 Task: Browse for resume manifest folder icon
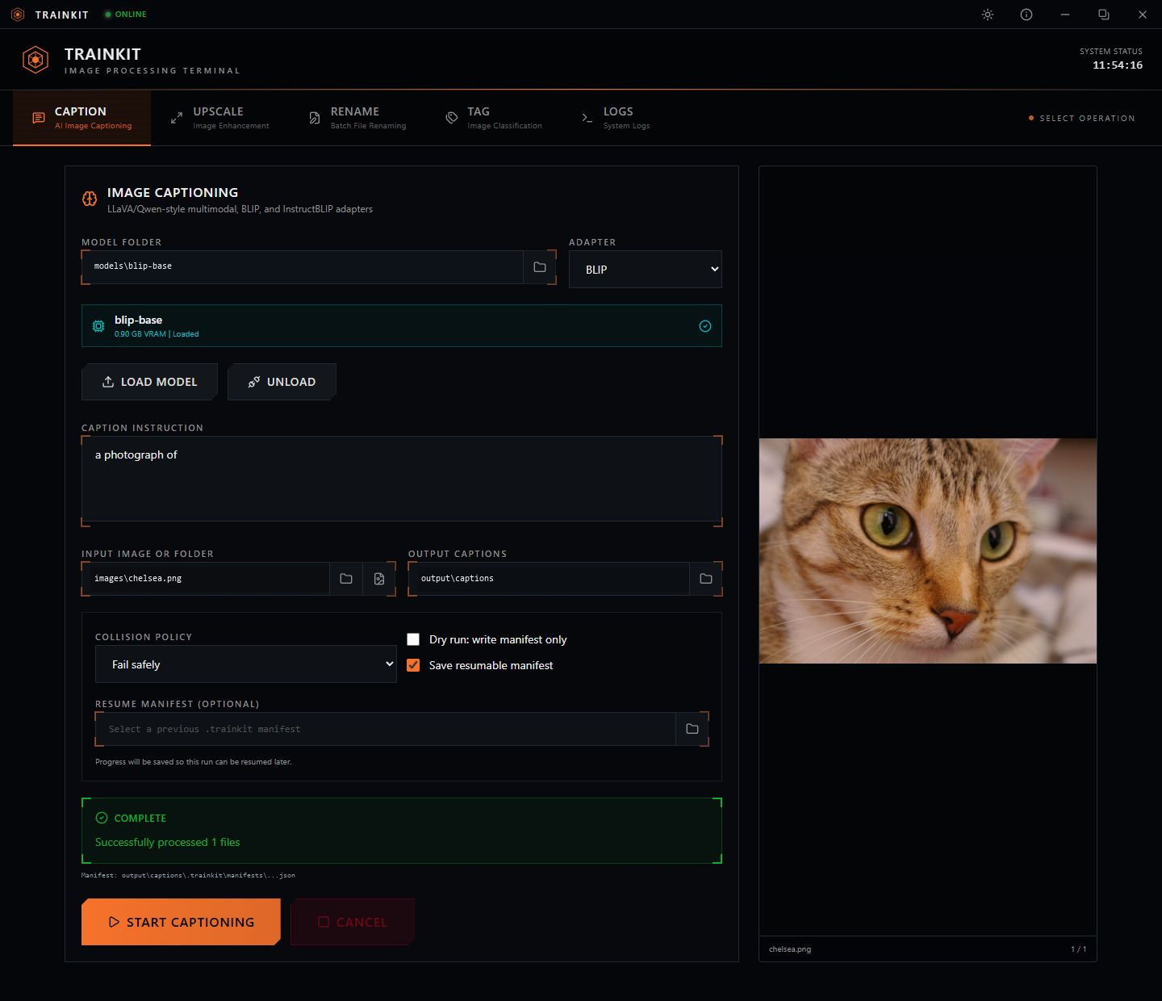[x=692, y=729]
